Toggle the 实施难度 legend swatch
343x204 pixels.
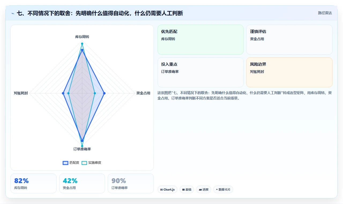tap(84, 163)
